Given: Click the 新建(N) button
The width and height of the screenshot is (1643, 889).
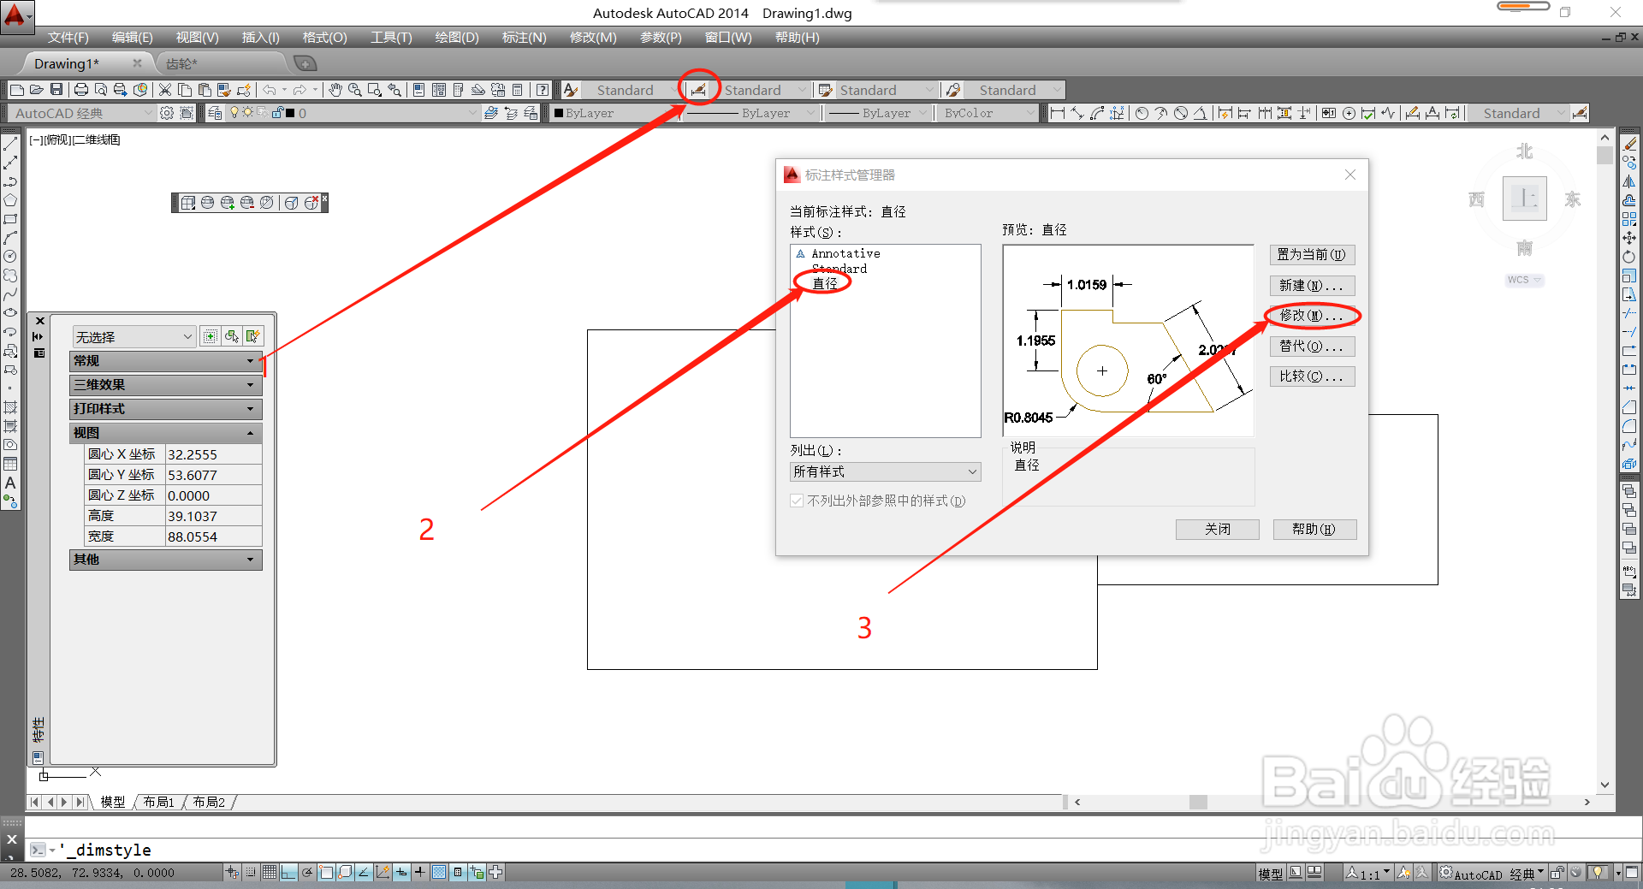Looking at the screenshot, I should [x=1312, y=286].
